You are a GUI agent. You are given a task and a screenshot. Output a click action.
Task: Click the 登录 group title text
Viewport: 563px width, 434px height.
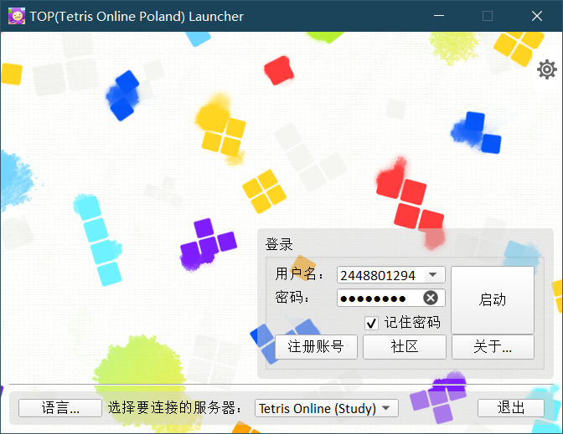(279, 244)
